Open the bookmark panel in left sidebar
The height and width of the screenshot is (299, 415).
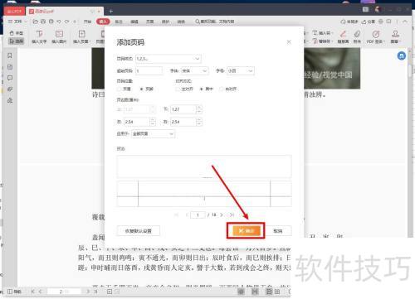tap(10, 55)
